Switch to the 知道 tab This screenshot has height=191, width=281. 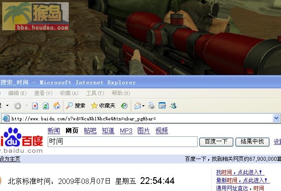pyautogui.click(x=108, y=131)
